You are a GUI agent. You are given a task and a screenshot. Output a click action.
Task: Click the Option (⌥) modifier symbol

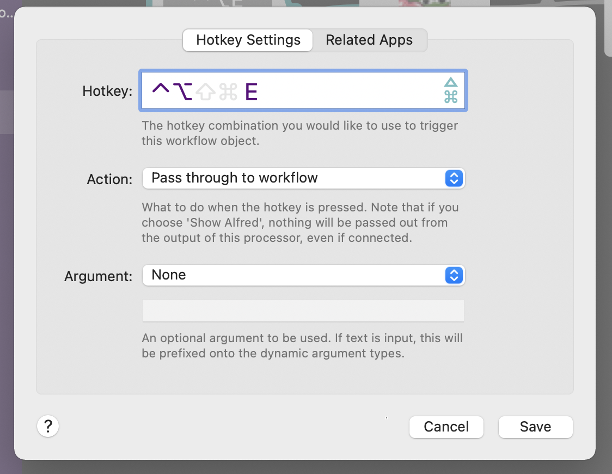point(183,92)
